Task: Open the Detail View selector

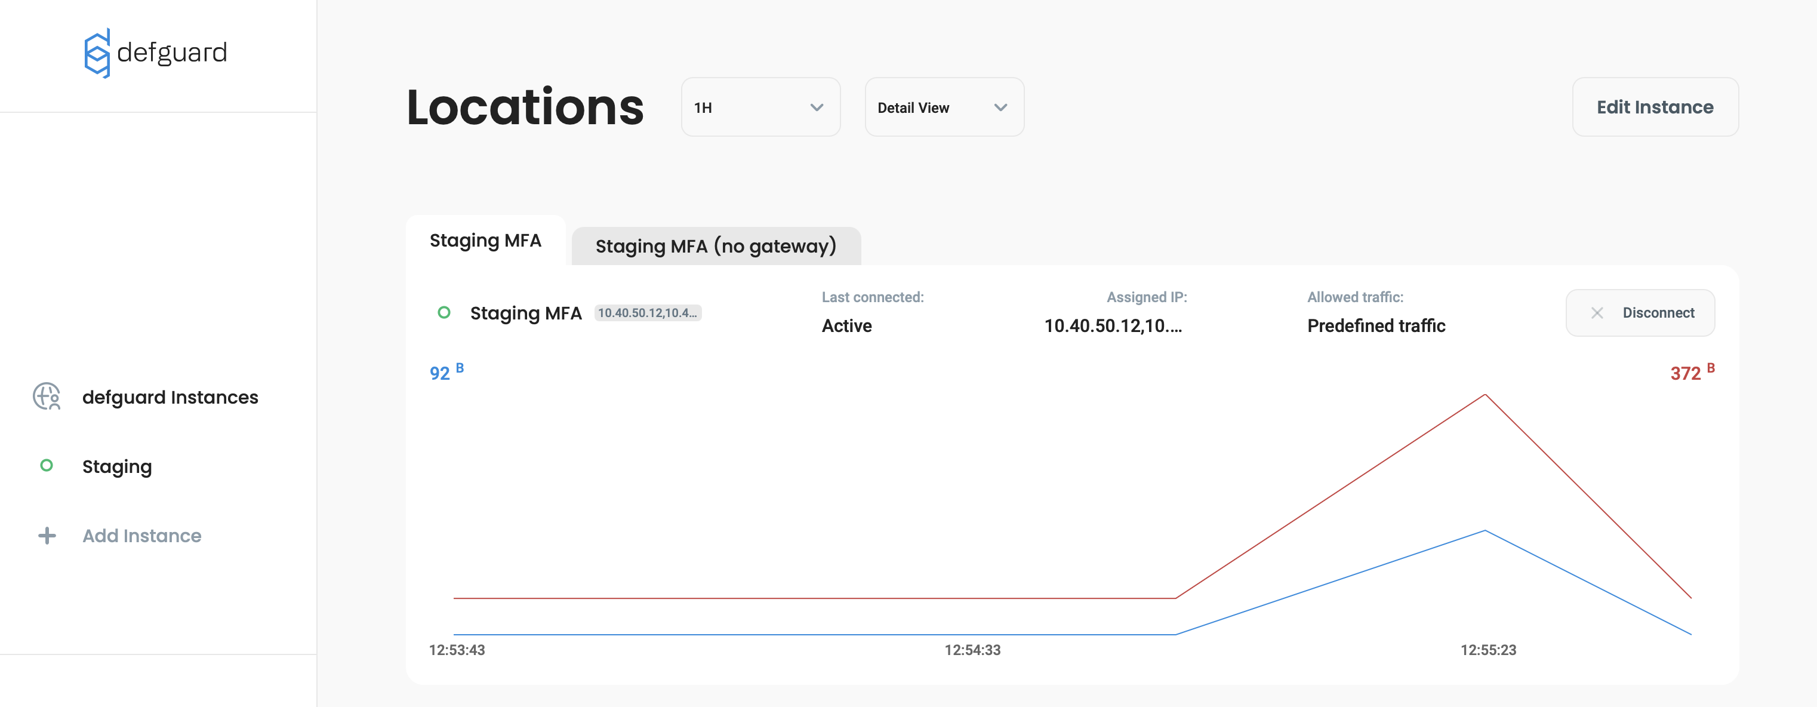Action: (943, 108)
